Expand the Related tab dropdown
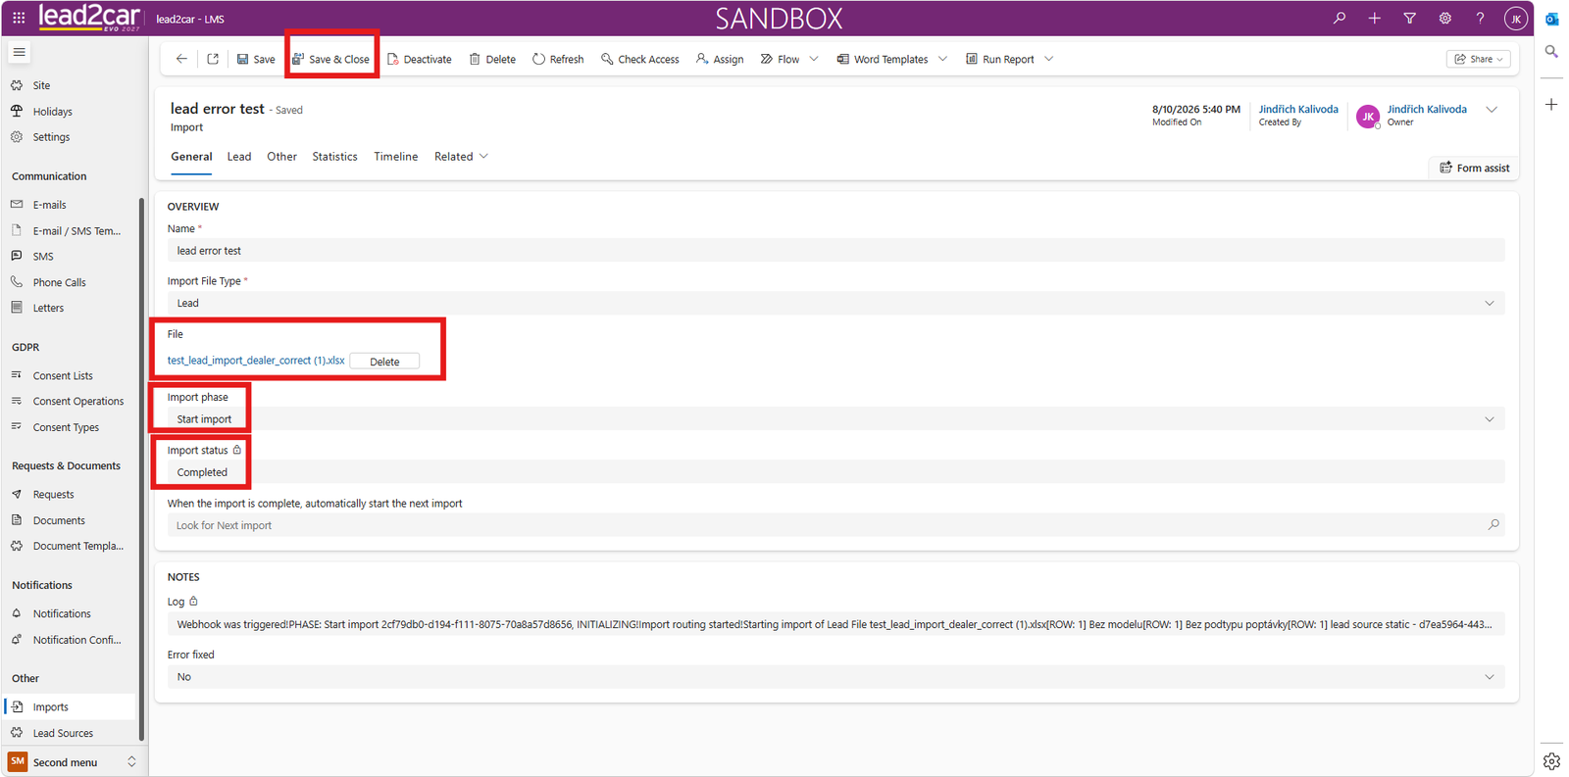This screenshot has height=777, width=1569. tap(462, 156)
